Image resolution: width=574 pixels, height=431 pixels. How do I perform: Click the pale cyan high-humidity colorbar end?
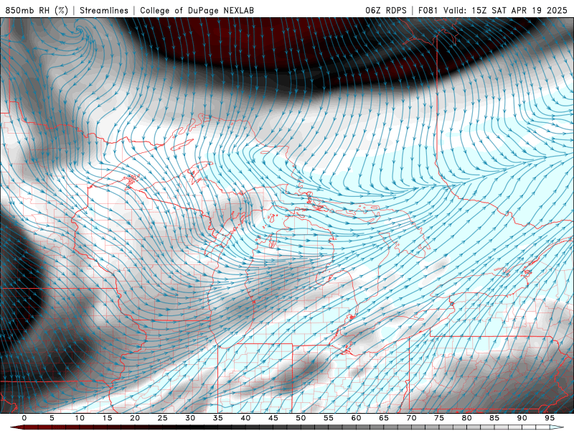[x=557, y=427]
